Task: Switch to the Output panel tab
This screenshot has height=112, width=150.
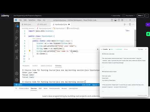Action: (x=35, y=66)
